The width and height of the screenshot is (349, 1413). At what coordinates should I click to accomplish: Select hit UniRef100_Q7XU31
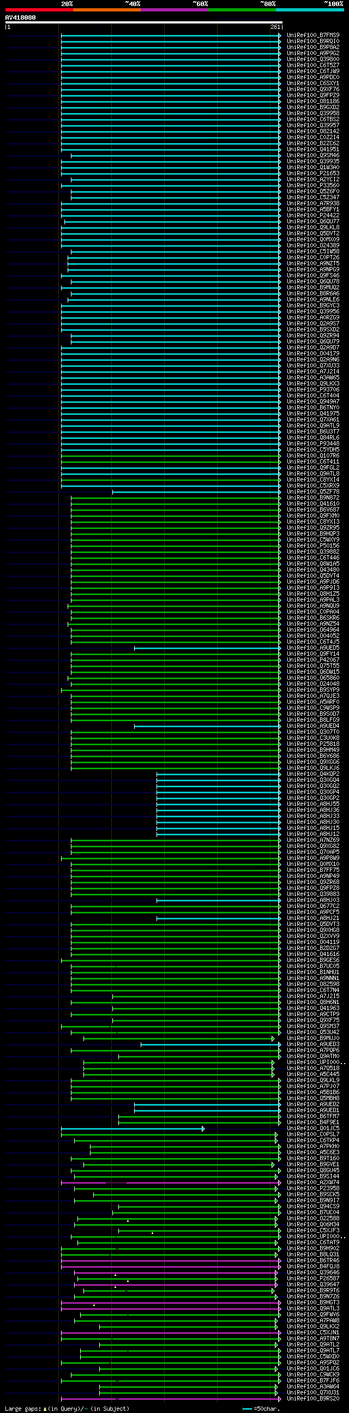point(313,1393)
